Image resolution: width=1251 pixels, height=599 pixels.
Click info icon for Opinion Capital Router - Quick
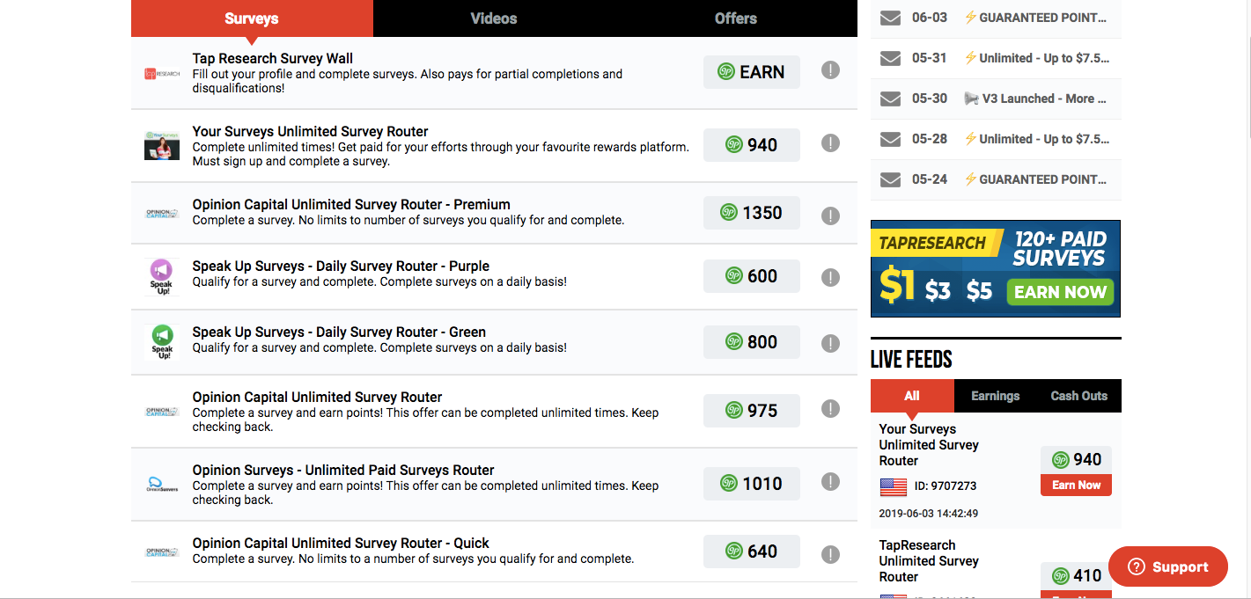[830, 554]
